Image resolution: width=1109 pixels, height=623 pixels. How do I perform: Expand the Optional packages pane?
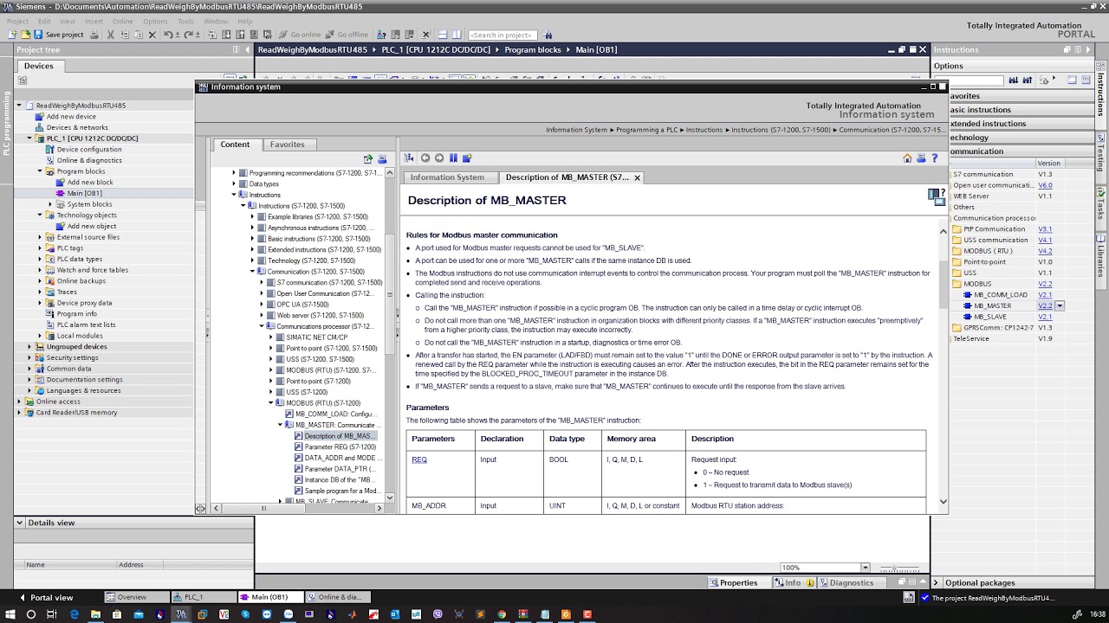937,582
